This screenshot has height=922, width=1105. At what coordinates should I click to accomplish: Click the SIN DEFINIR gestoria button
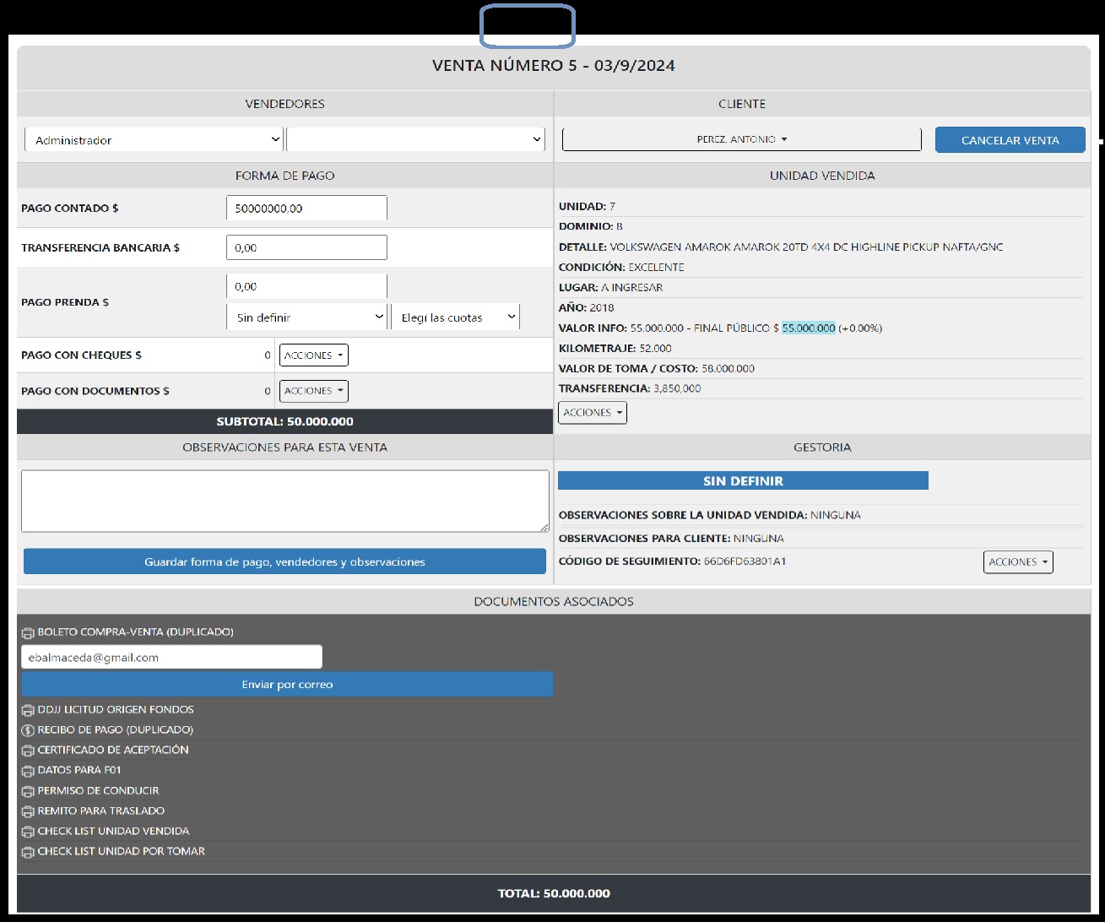(x=743, y=480)
